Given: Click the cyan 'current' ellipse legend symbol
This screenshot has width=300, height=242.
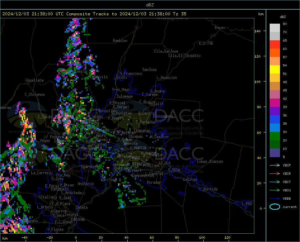Looking at the screenshot, I should coord(275,207).
